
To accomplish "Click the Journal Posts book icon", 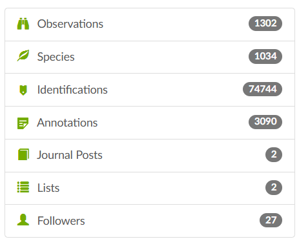I will click(23, 154).
